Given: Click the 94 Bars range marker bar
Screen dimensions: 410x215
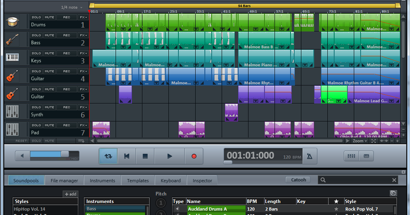Looking at the screenshot, I should [x=244, y=6].
